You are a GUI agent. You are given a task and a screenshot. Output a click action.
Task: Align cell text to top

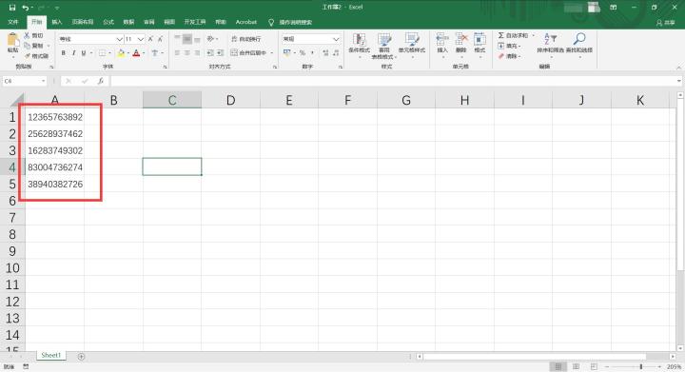[177, 39]
